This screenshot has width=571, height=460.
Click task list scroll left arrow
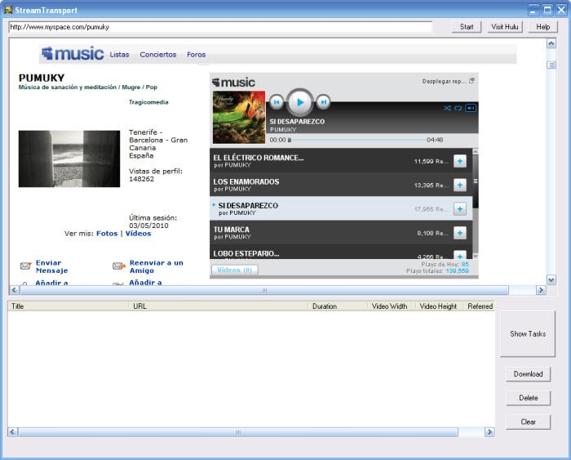[x=12, y=432]
